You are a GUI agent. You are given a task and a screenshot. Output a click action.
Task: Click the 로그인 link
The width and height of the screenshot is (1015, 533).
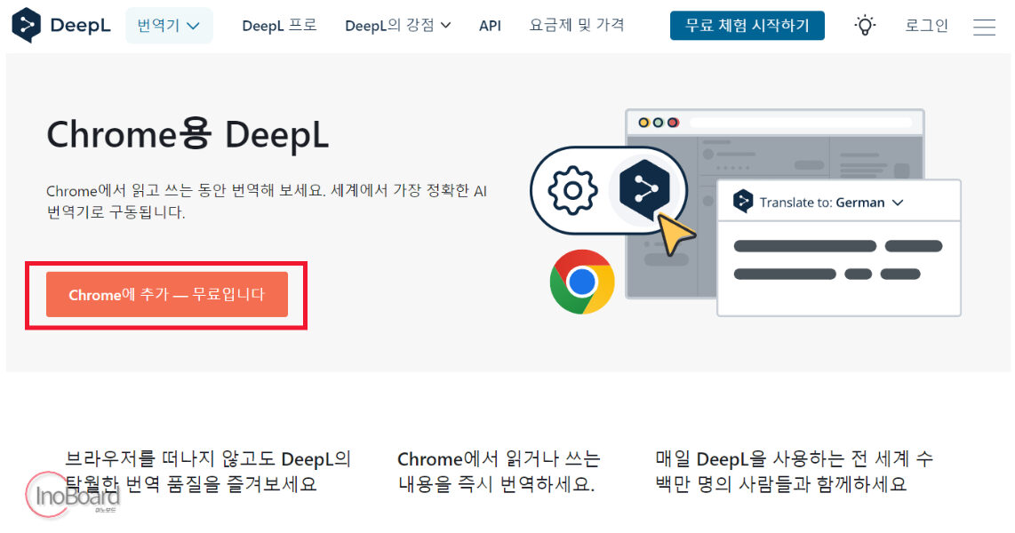(926, 26)
